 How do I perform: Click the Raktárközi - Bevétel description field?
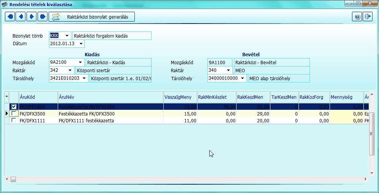pos(272,62)
